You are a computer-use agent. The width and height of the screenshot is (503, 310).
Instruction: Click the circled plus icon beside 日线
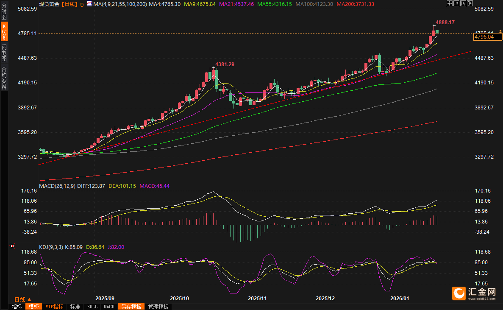tap(82, 4)
